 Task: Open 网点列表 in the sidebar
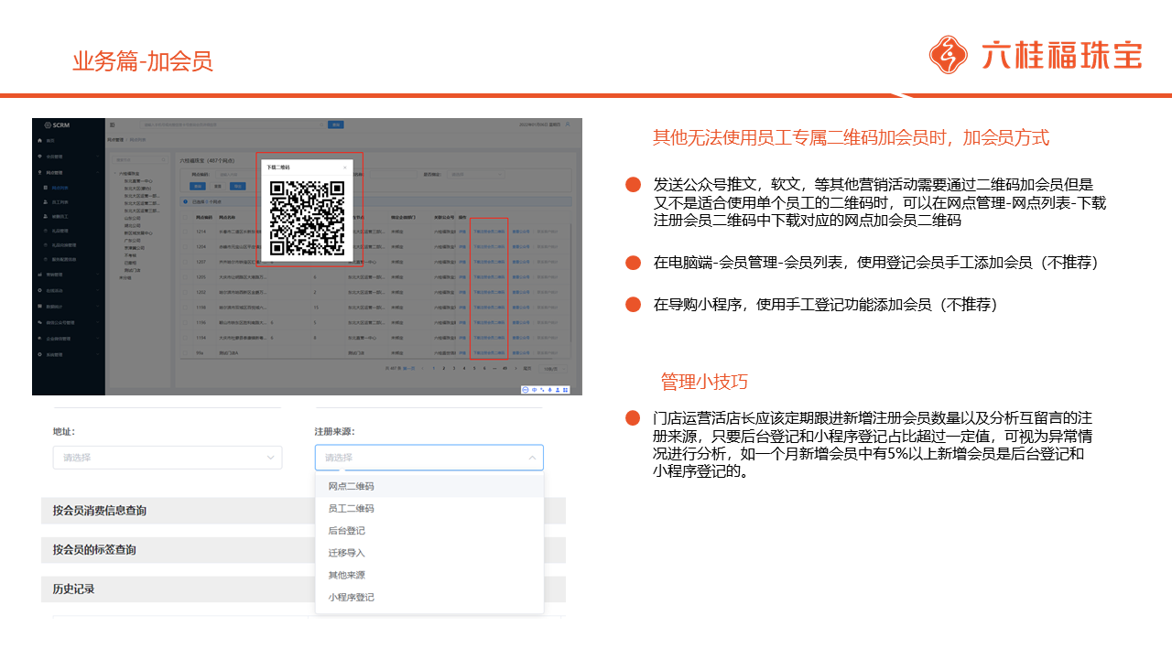coord(58,187)
